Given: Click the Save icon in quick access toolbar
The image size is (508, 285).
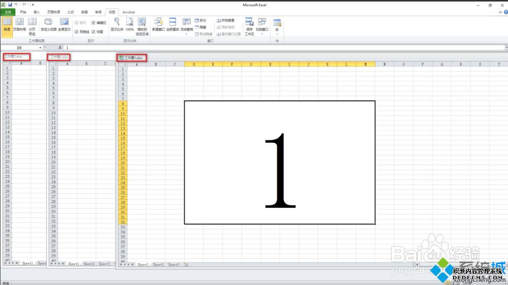Looking at the screenshot, I should 10,5.
